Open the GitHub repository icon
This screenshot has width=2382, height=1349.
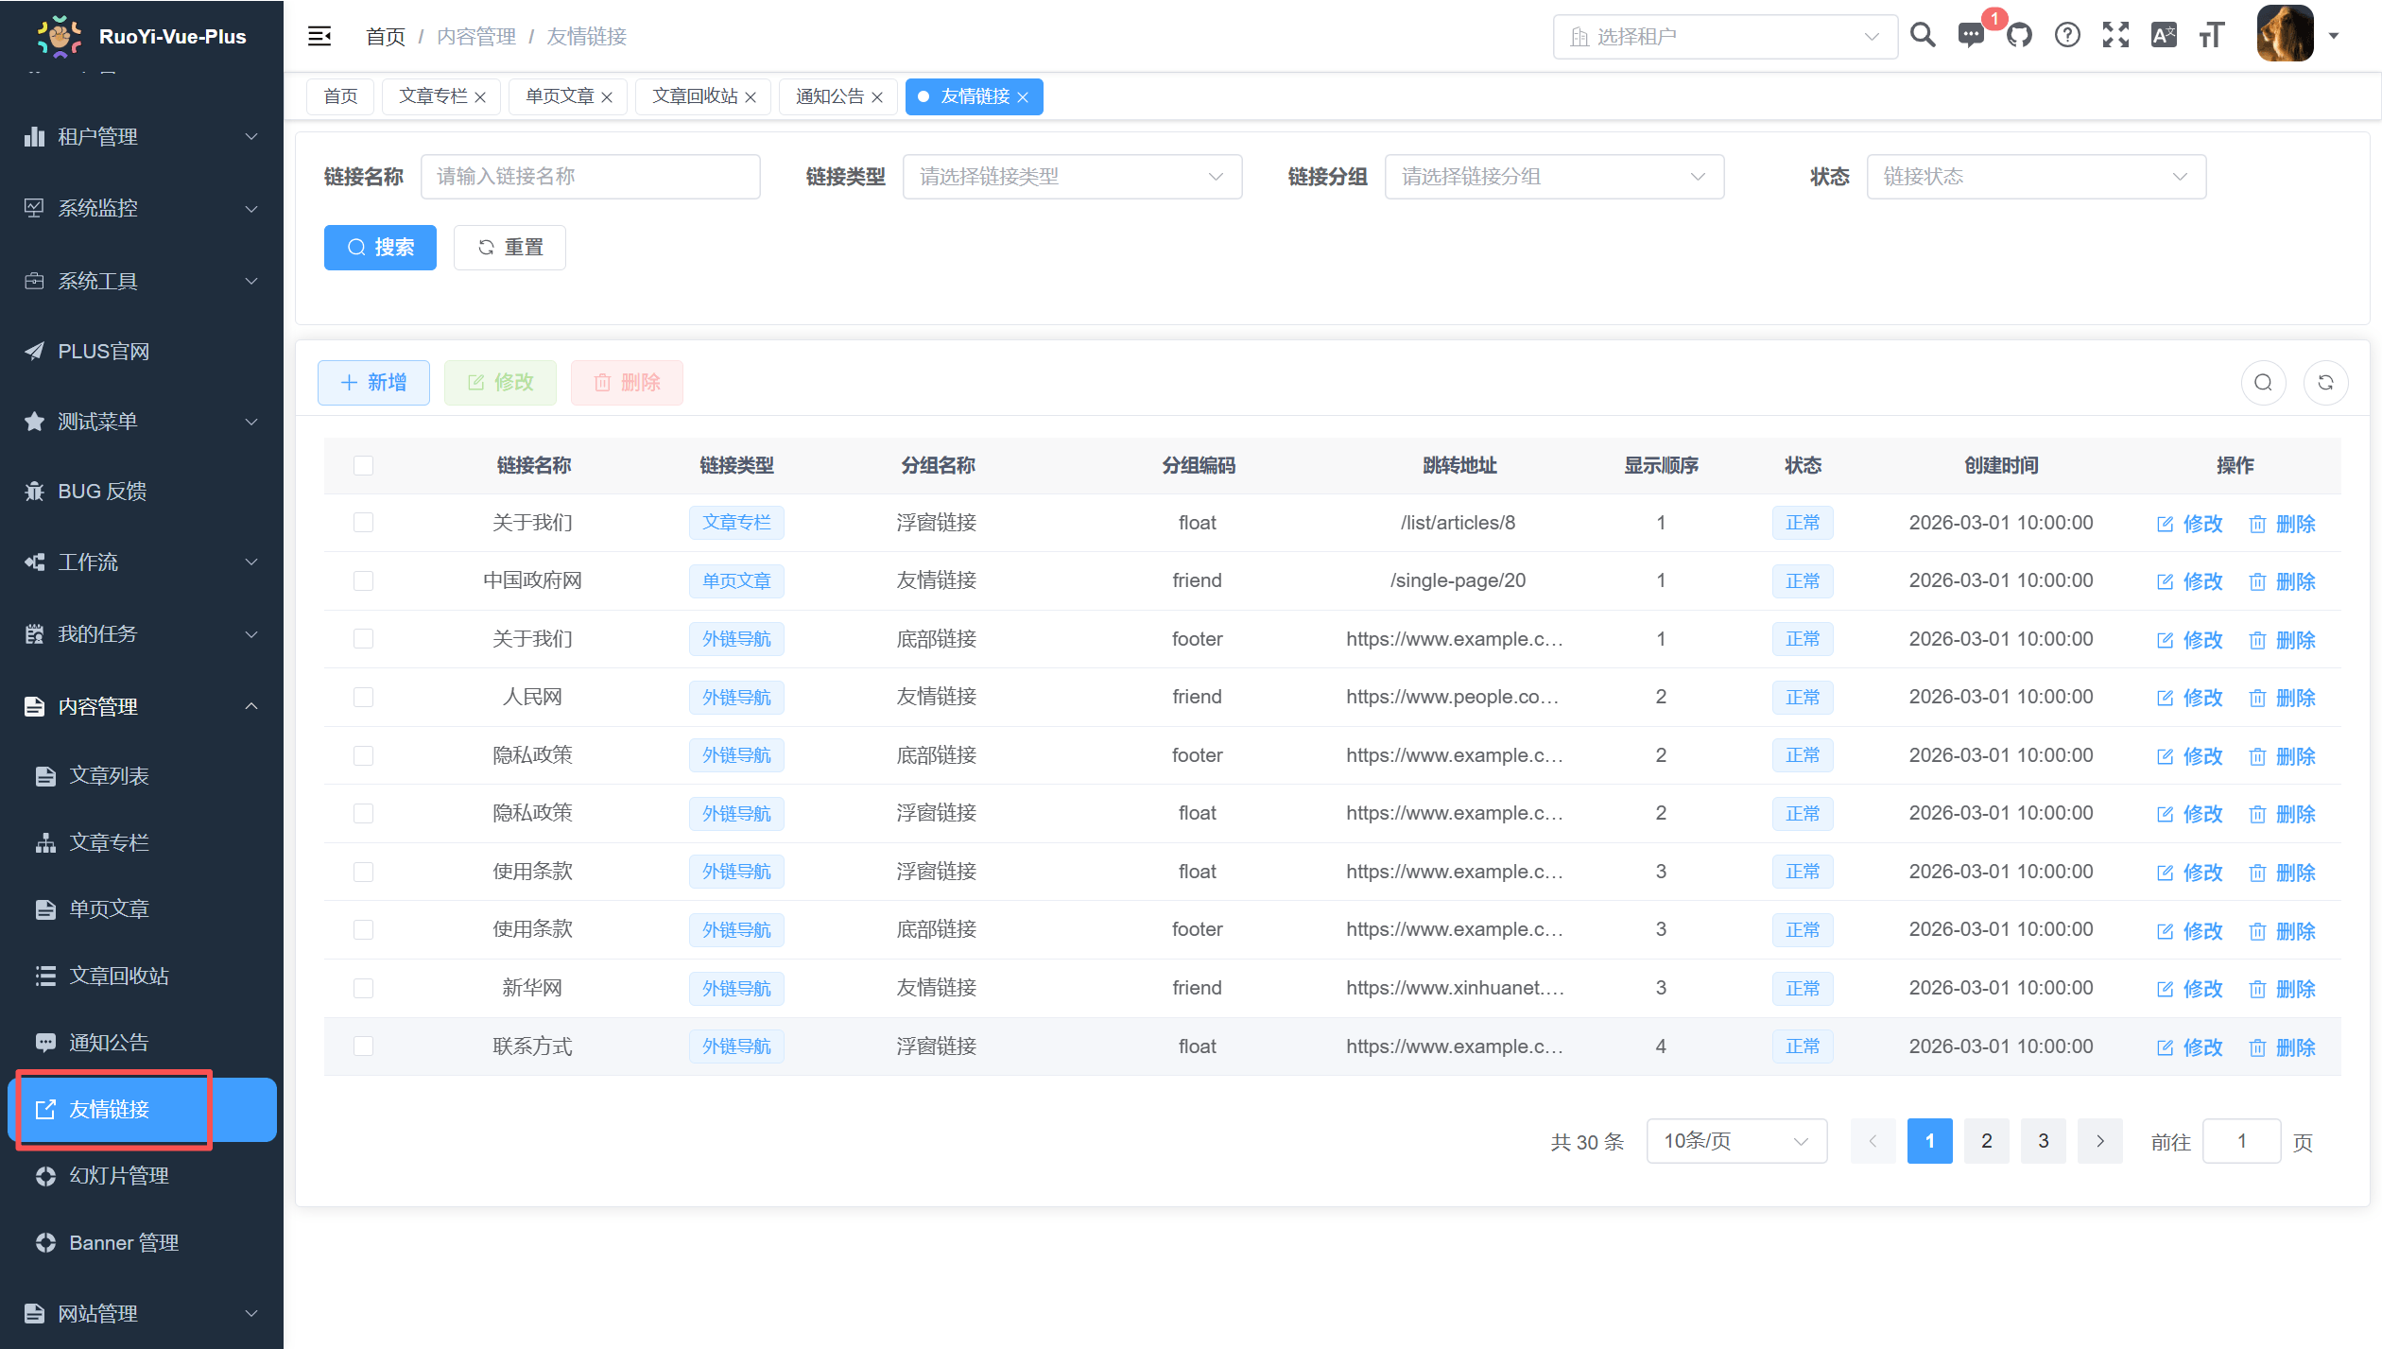[x=2019, y=36]
